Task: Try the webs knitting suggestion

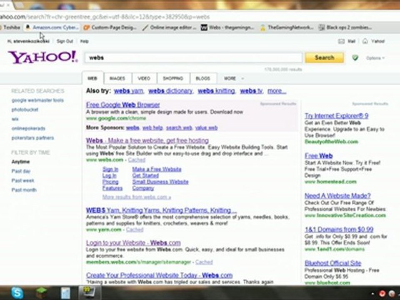Action: coord(216,91)
